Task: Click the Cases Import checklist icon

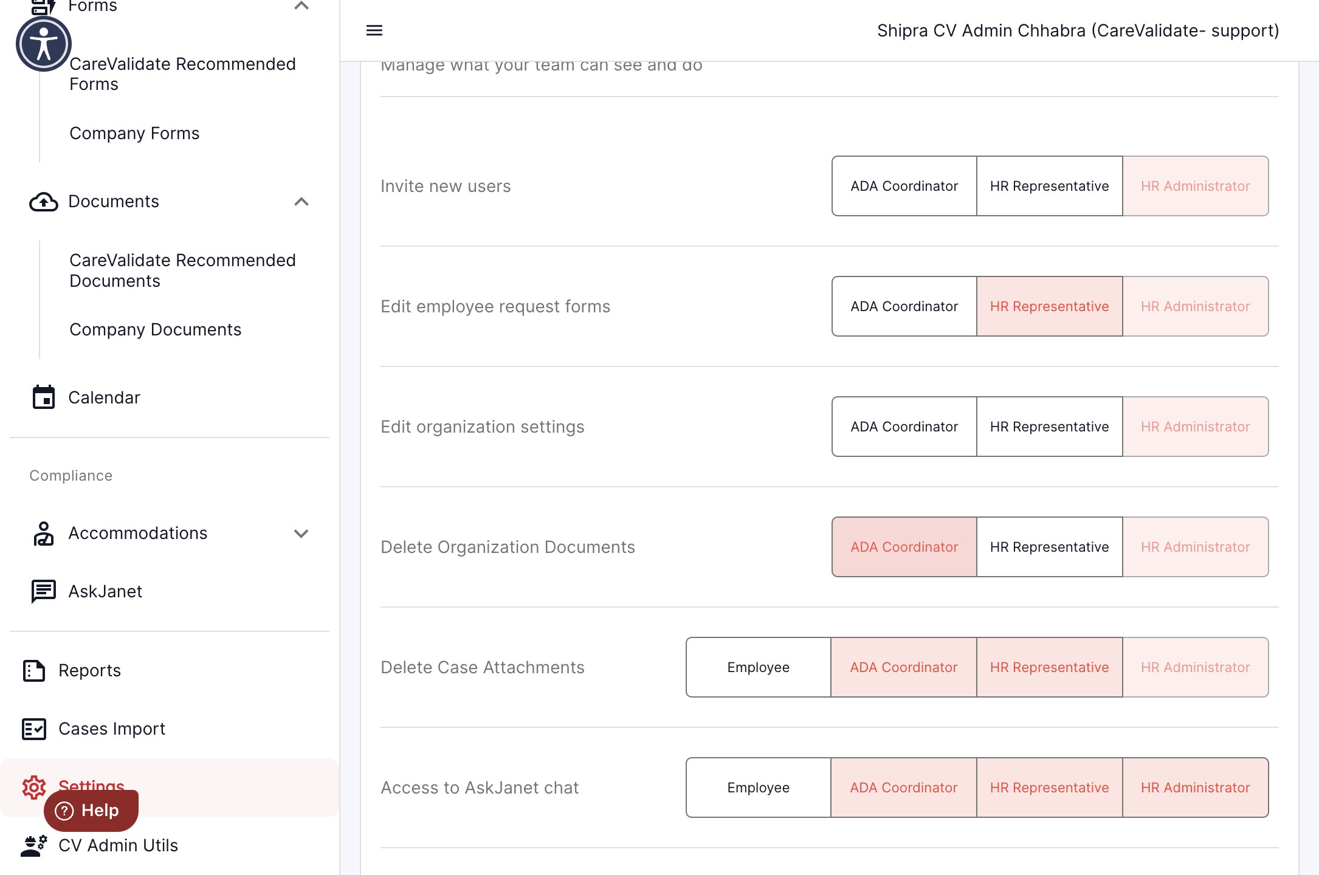Action: tap(34, 729)
